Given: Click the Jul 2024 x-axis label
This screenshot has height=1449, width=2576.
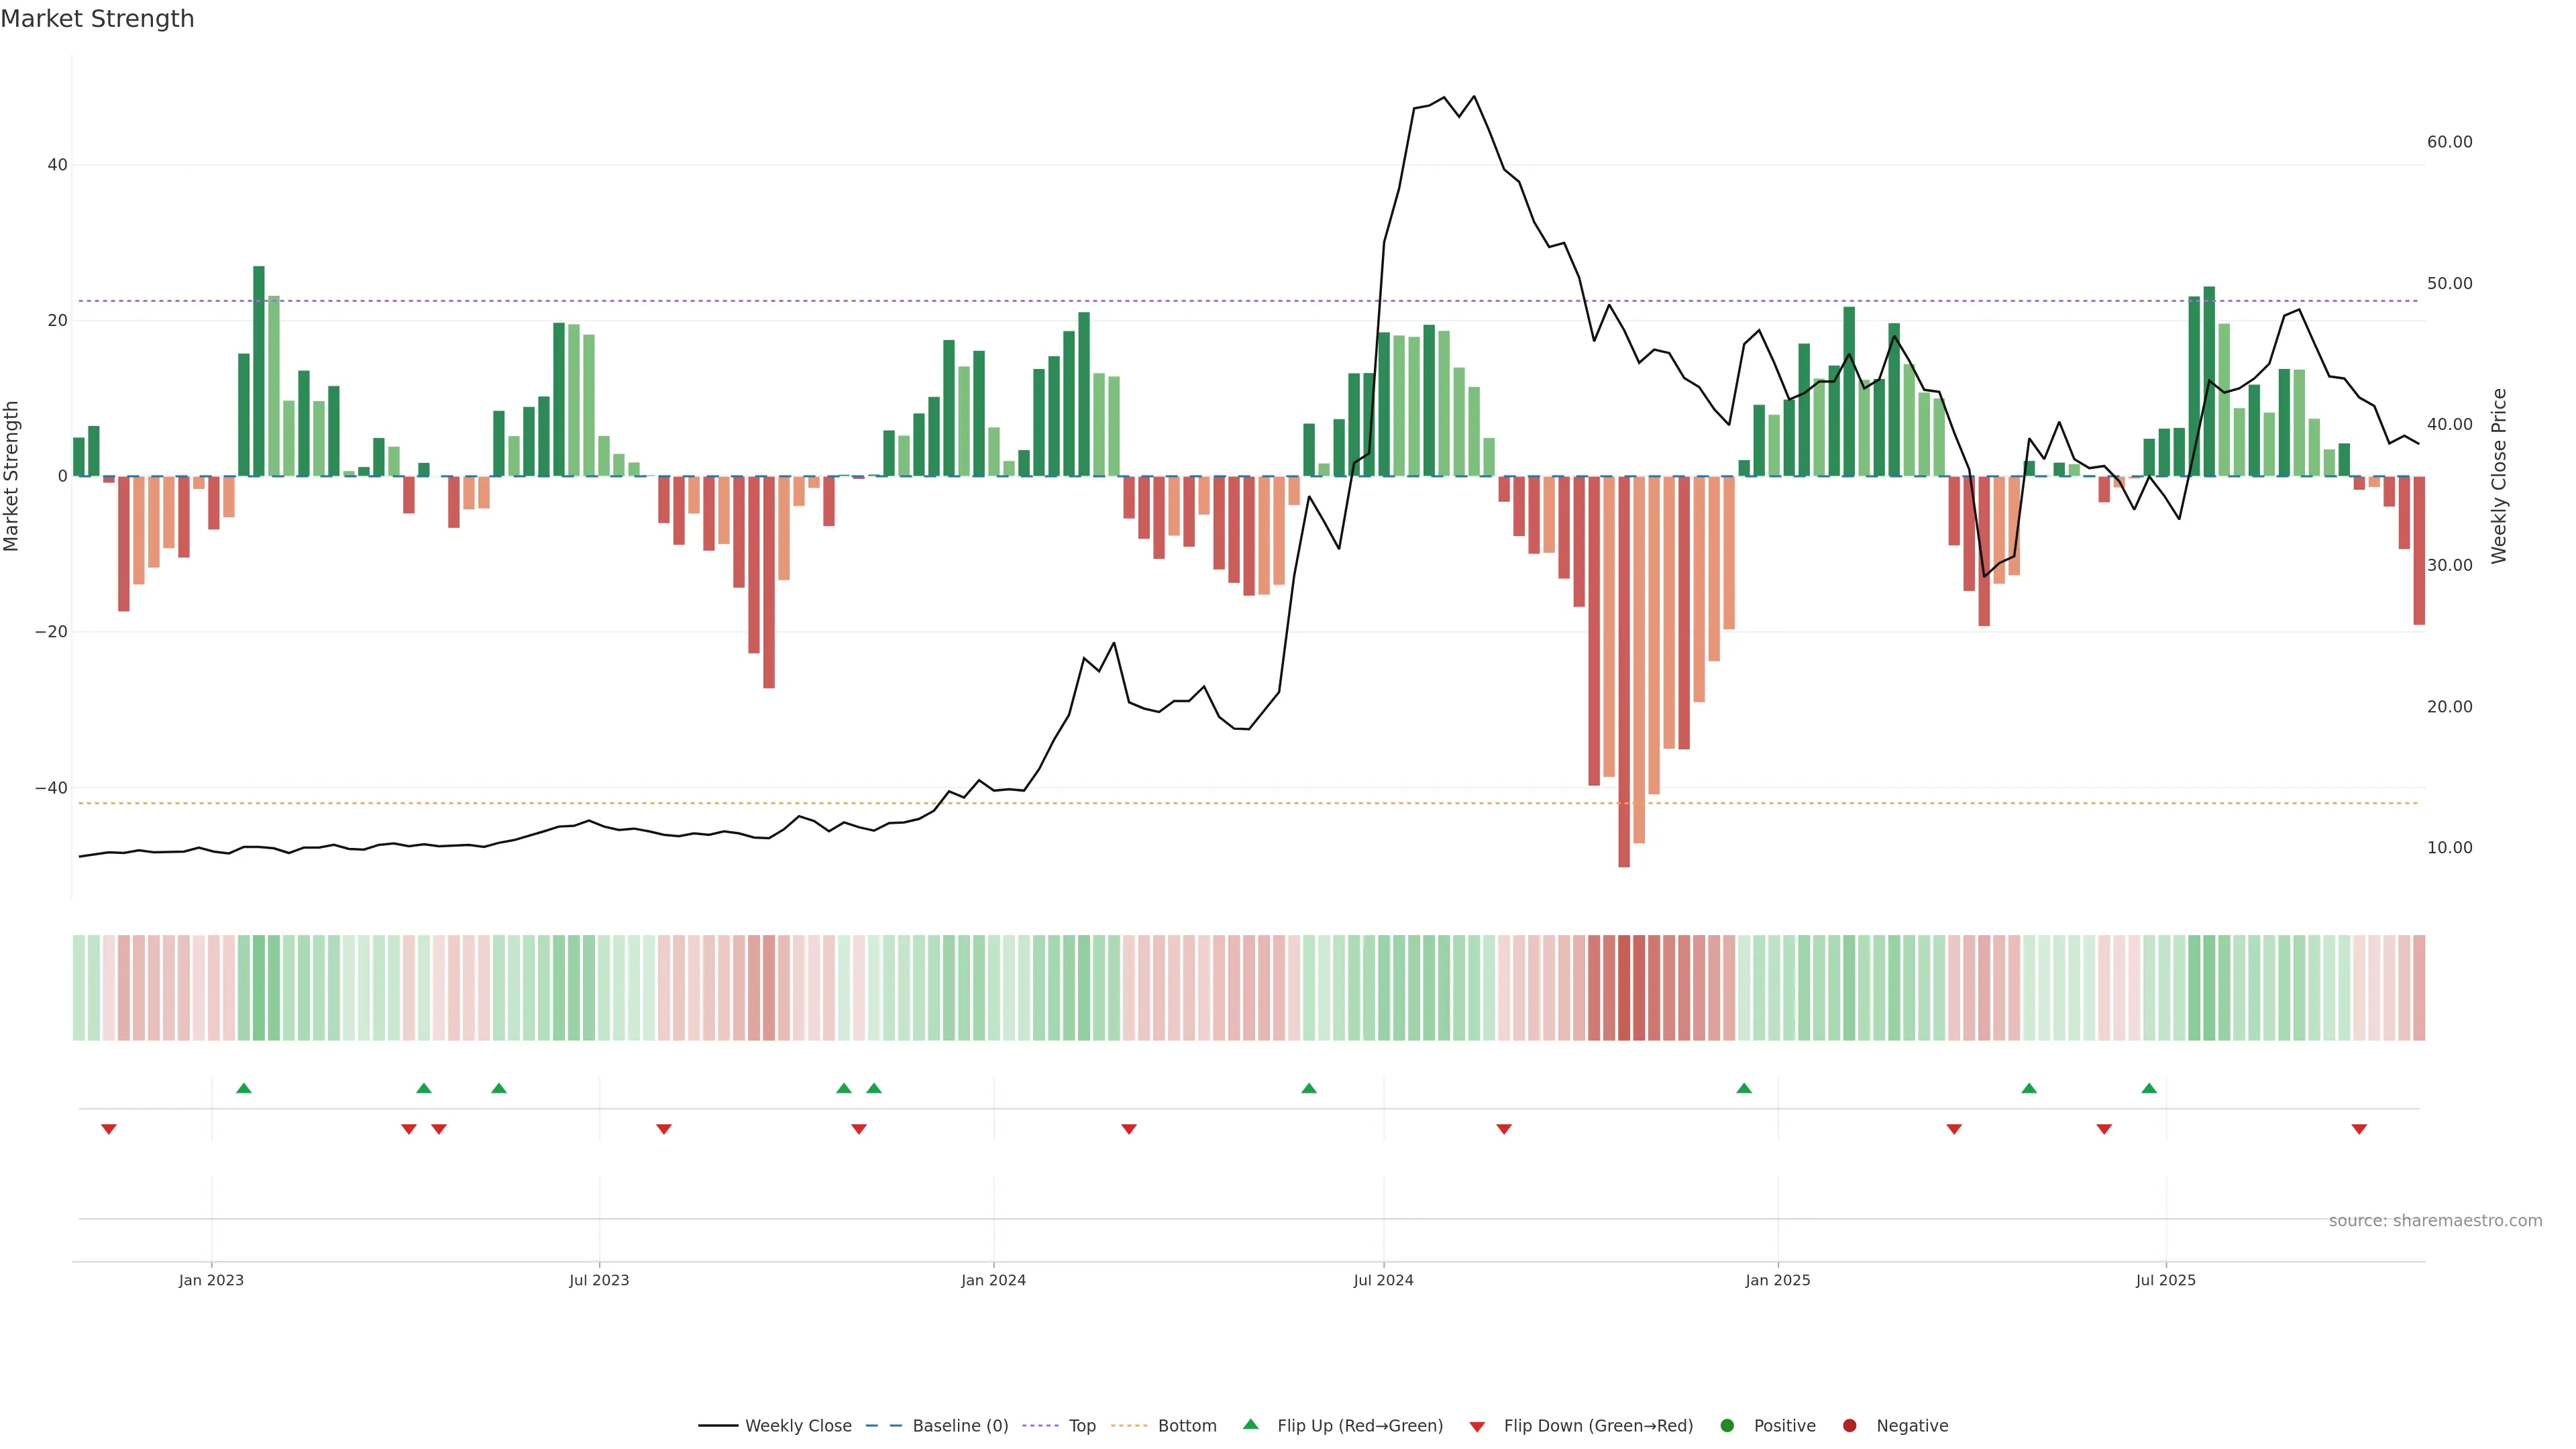Looking at the screenshot, I should 1383,1280.
